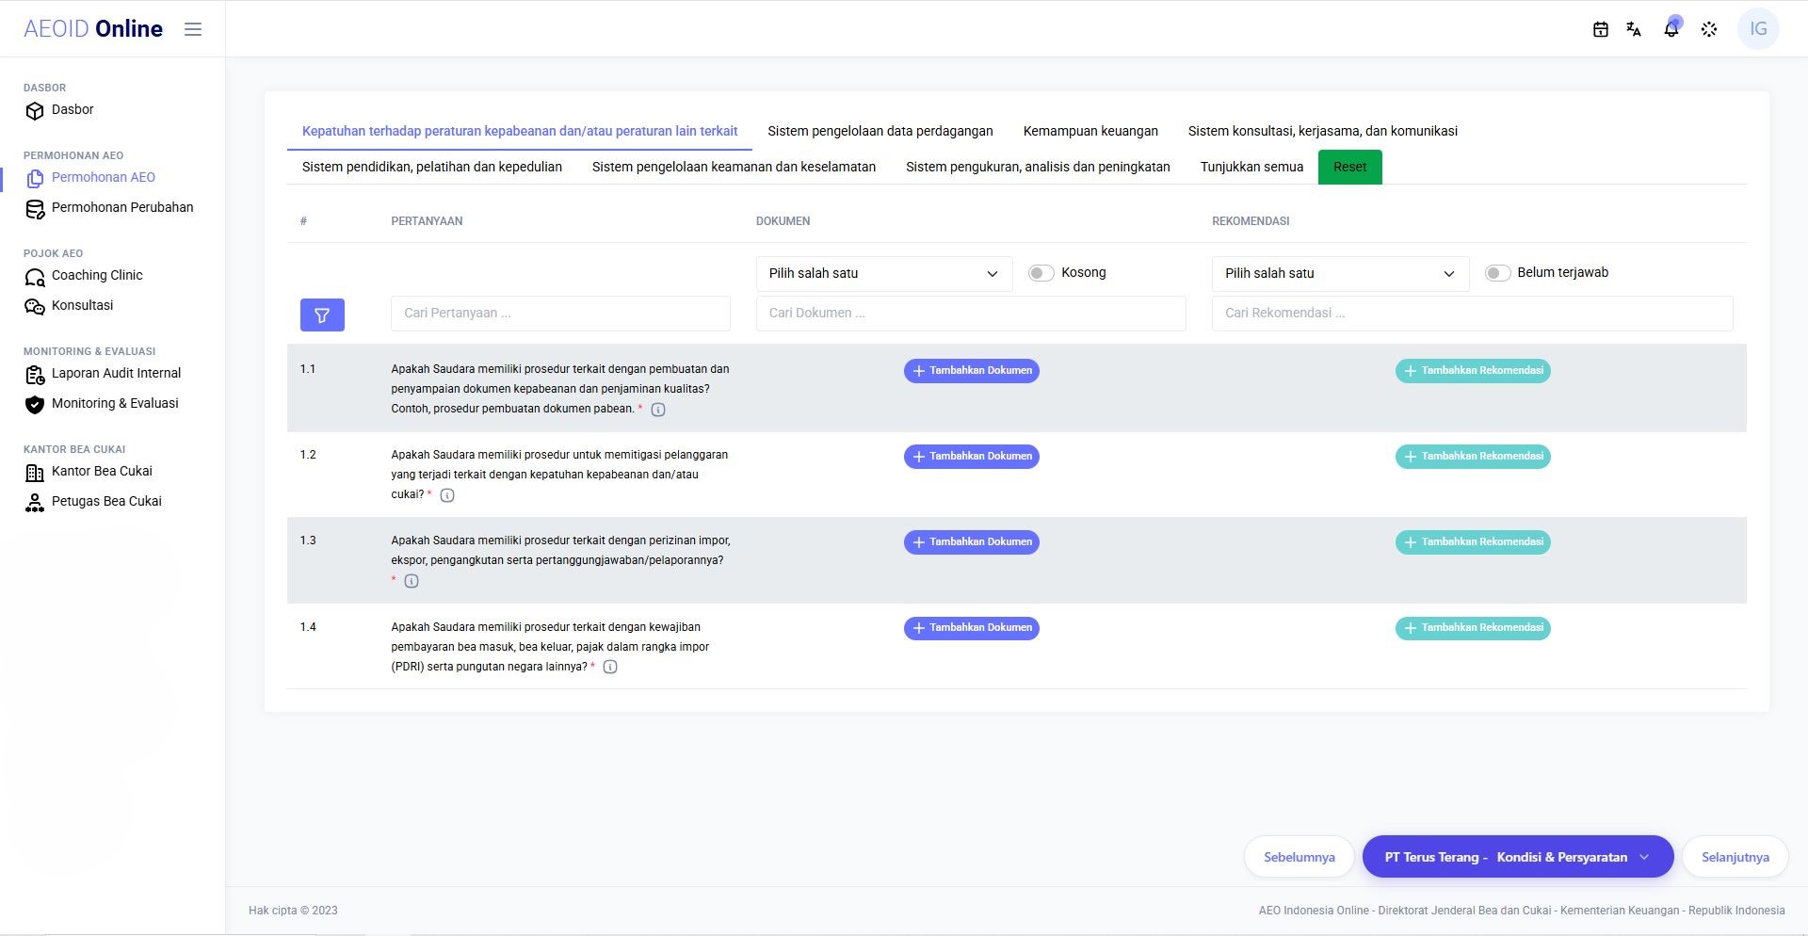1808x936 pixels.
Task: Expand Dokumen 'Pilih salah satu' dropdown
Action: tap(884, 274)
